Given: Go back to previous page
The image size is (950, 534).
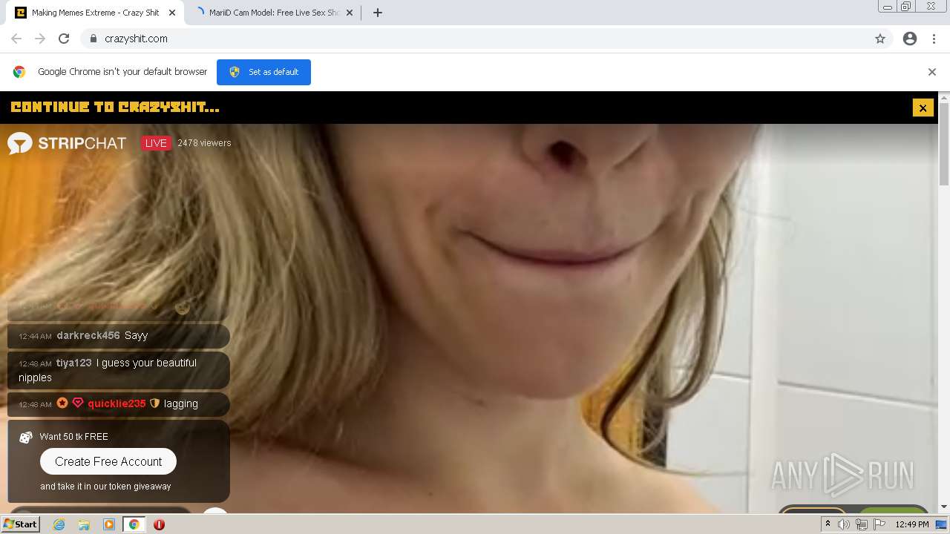Looking at the screenshot, I should (x=16, y=39).
